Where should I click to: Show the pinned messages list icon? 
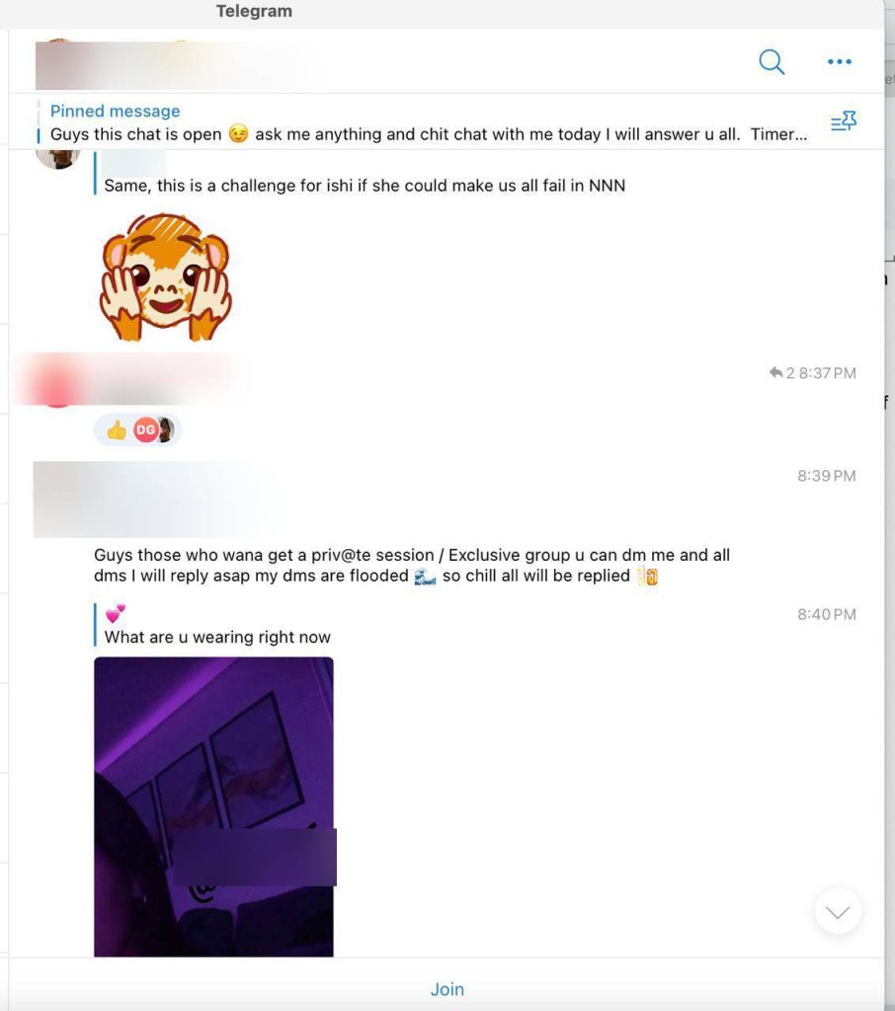pyautogui.click(x=844, y=120)
